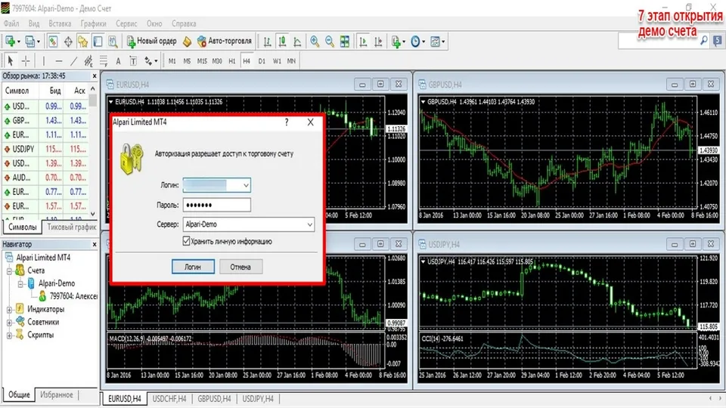Click the dialog help question mark

click(x=287, y=122)
